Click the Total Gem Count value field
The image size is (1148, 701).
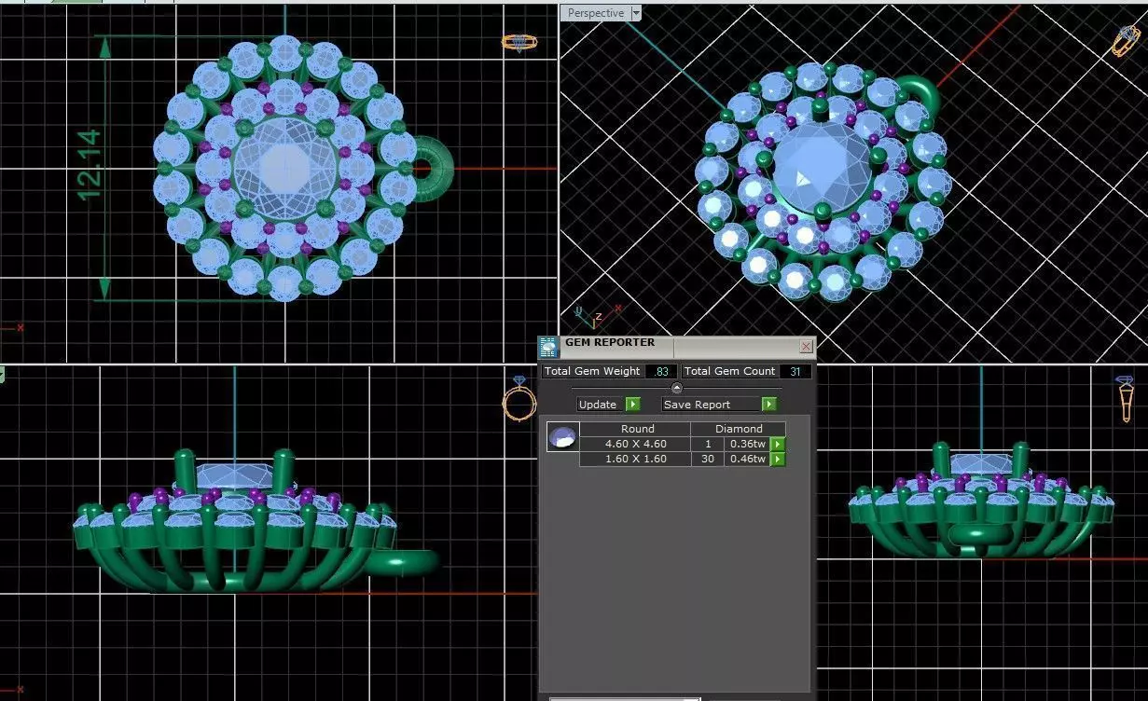pyautogui.click(x=795, y=371)
